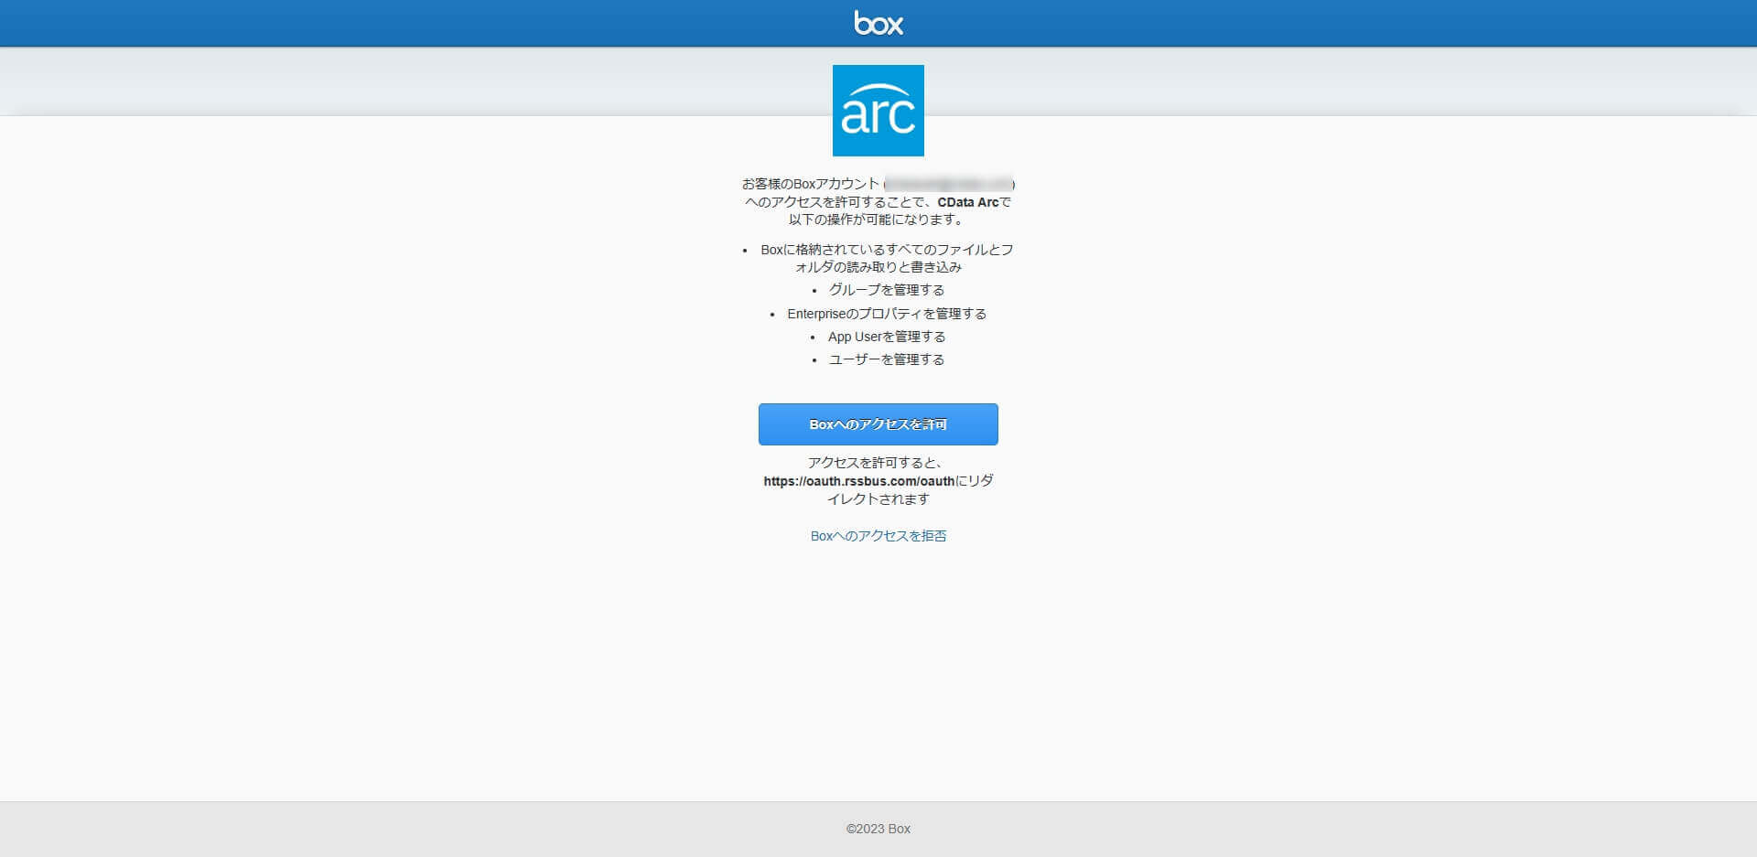Click the Box logo in the header
1757x857 pixels.
pyautogui.click(x=878, y=23)
